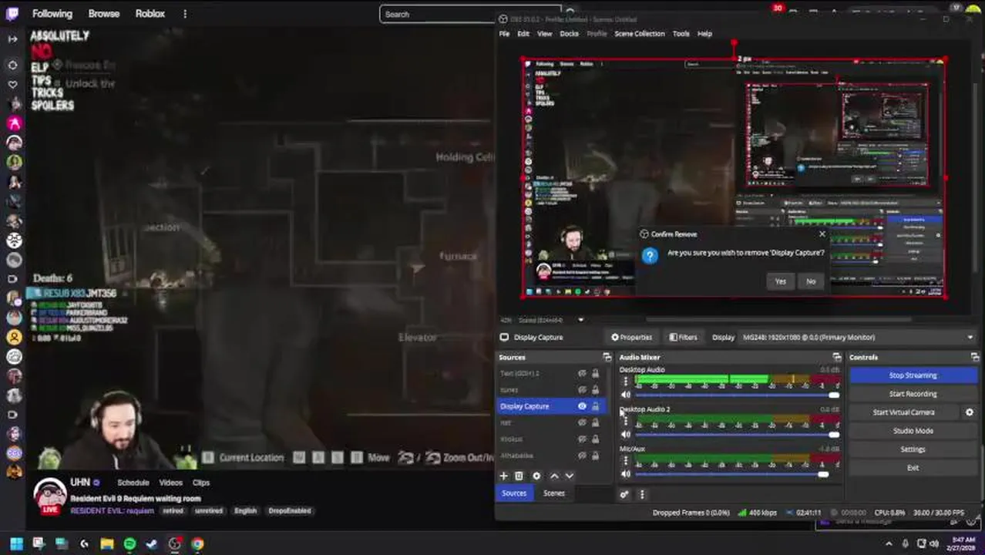Screen dimensions: 985x555
Task: Pop out the Sources dock icon
Action: point(607,358)
